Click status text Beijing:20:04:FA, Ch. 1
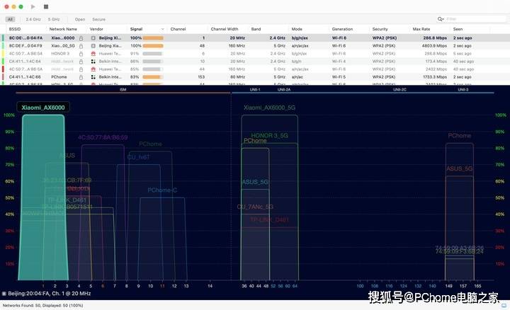The height and width of the screenshot is (310, 510). pyautogui.click(x=50, y=294)
